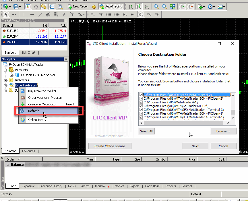Switch to the Tick Chart tab
Viewport: 248px width, 201px height.
click(x=28, y=53)
